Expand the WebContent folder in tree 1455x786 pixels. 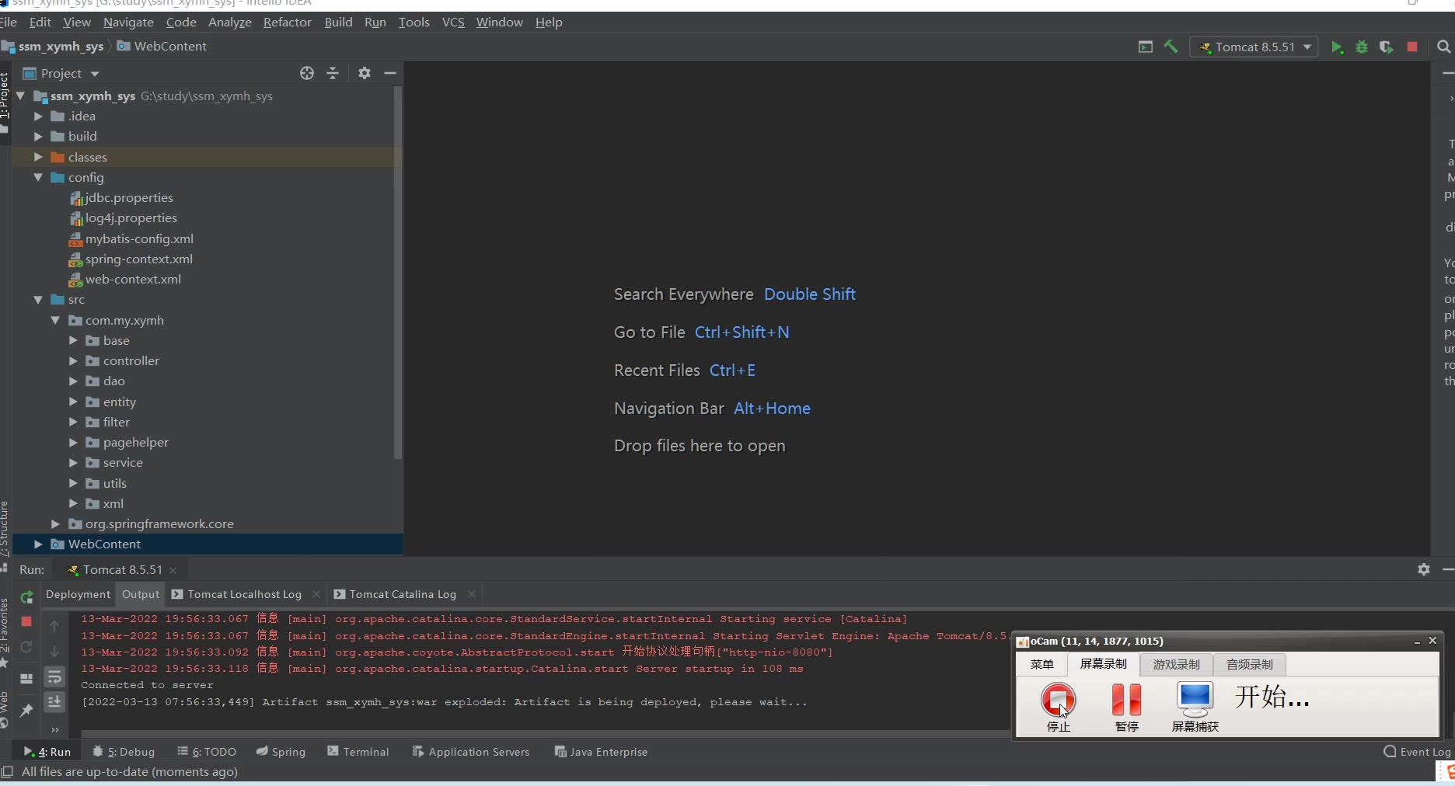pyautogui.click(x=38, y=544)
